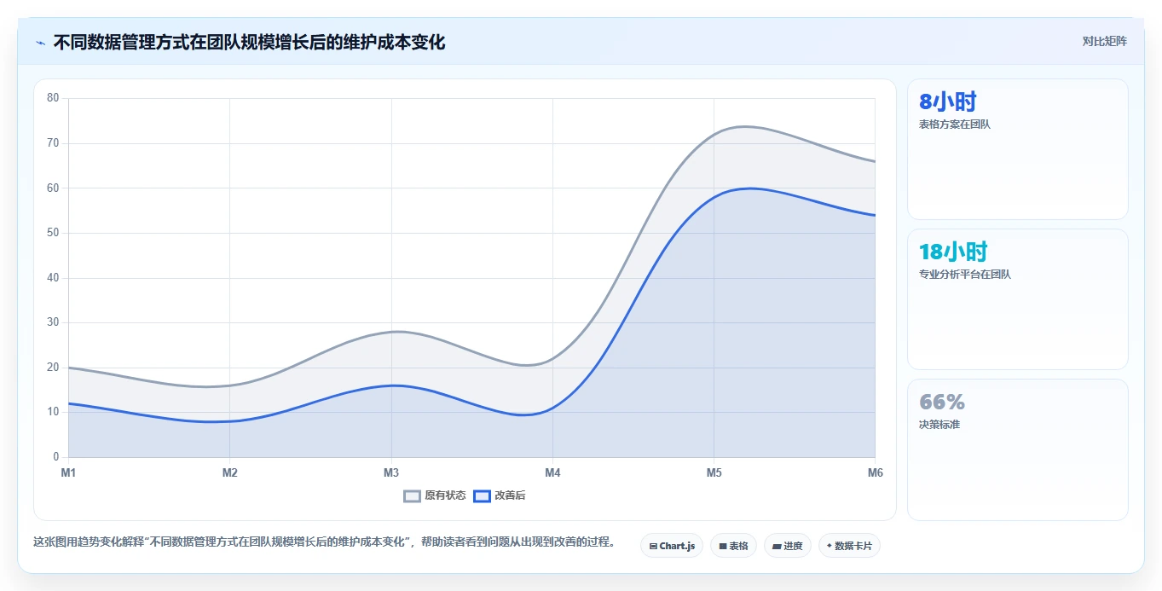
Task: Click the 决策标准 caption text
Action: 939,425
